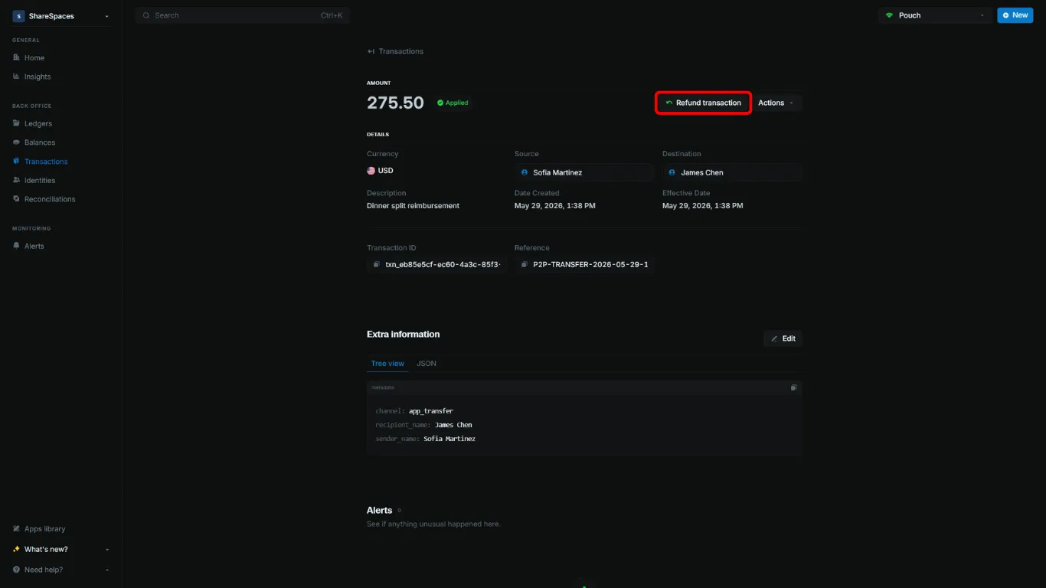Screen dimensions: 1046x588
Task: Click the Effective Date value
Action: pos(703,206)
